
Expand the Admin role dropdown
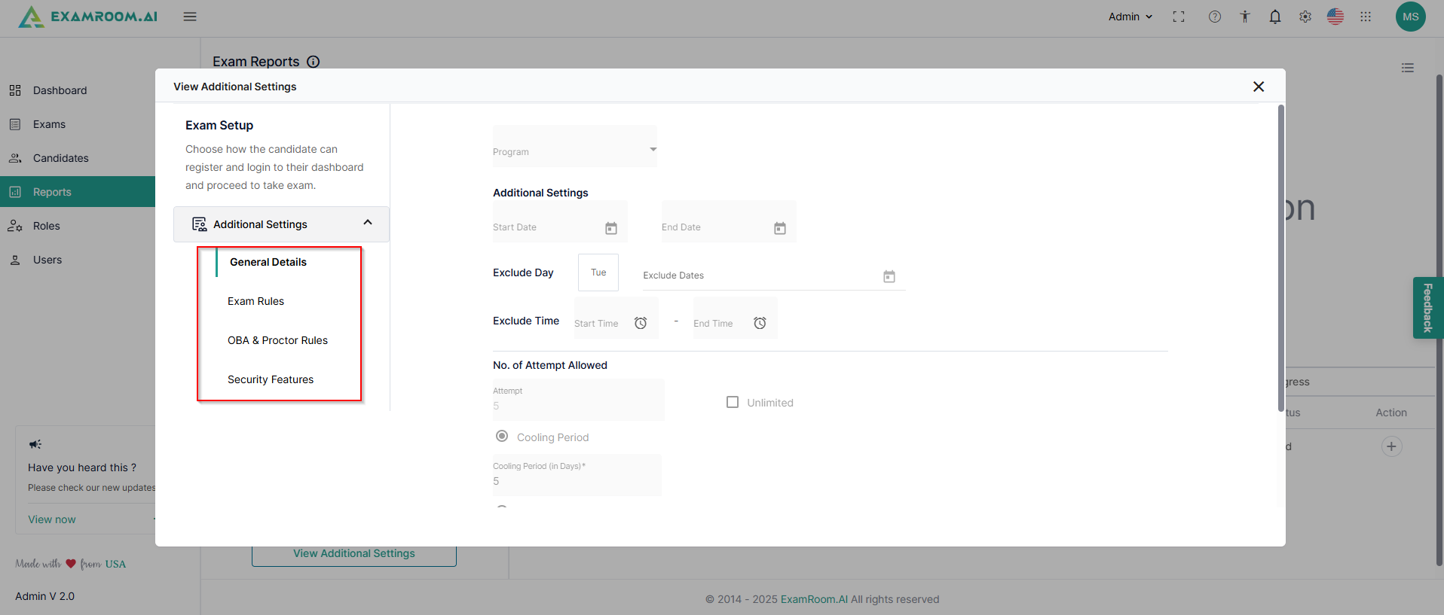tap(1130, 17)
